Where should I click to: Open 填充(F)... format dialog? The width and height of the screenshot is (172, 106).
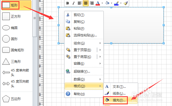pyautogui.click(x=120, y=100)
